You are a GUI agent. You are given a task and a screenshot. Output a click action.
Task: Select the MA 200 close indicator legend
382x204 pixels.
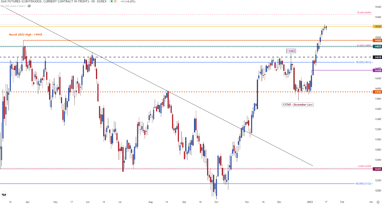click(13, 6)
